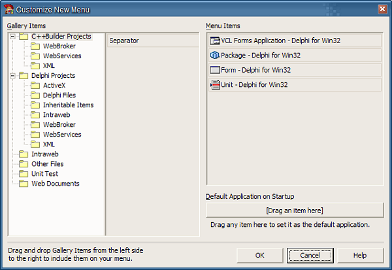Click the Form item's window icon

[215, 70]
